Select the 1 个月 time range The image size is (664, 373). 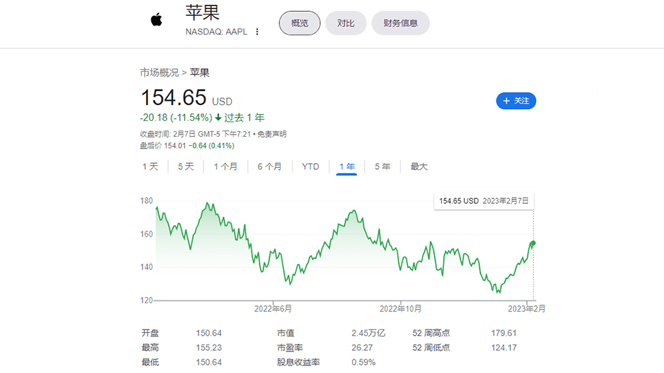tap(225, 166)
